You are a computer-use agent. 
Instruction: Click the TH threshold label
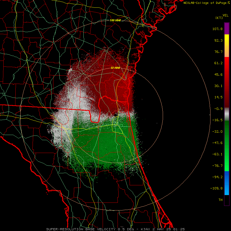220,200
